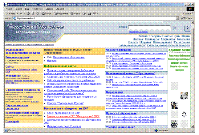The image size is (199, 135).
Task: Click the portal search arrow button
Action: [x=175, y=28]
